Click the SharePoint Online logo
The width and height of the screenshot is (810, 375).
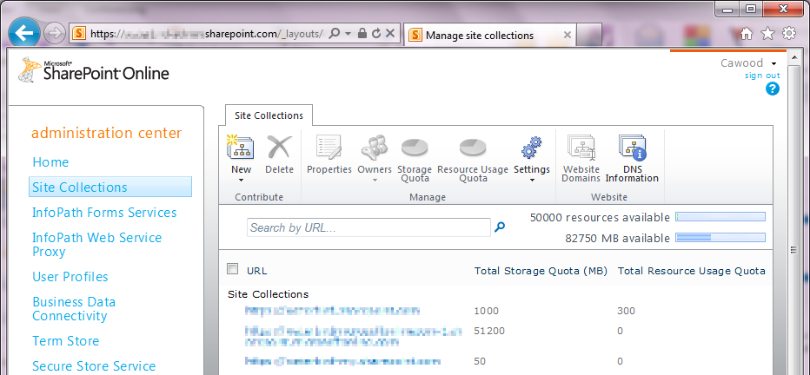coord(94,70)
